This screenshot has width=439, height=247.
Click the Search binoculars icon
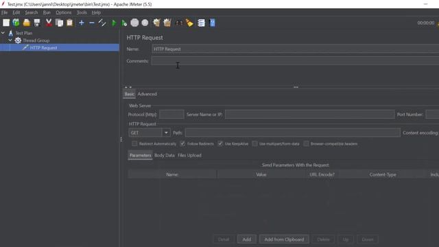coord(179,23)
